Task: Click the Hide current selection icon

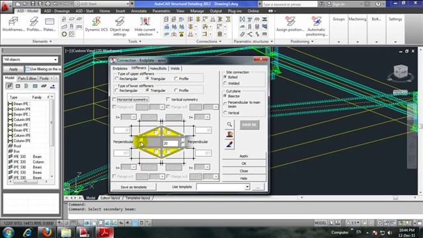Action: (x=145, y=22)
